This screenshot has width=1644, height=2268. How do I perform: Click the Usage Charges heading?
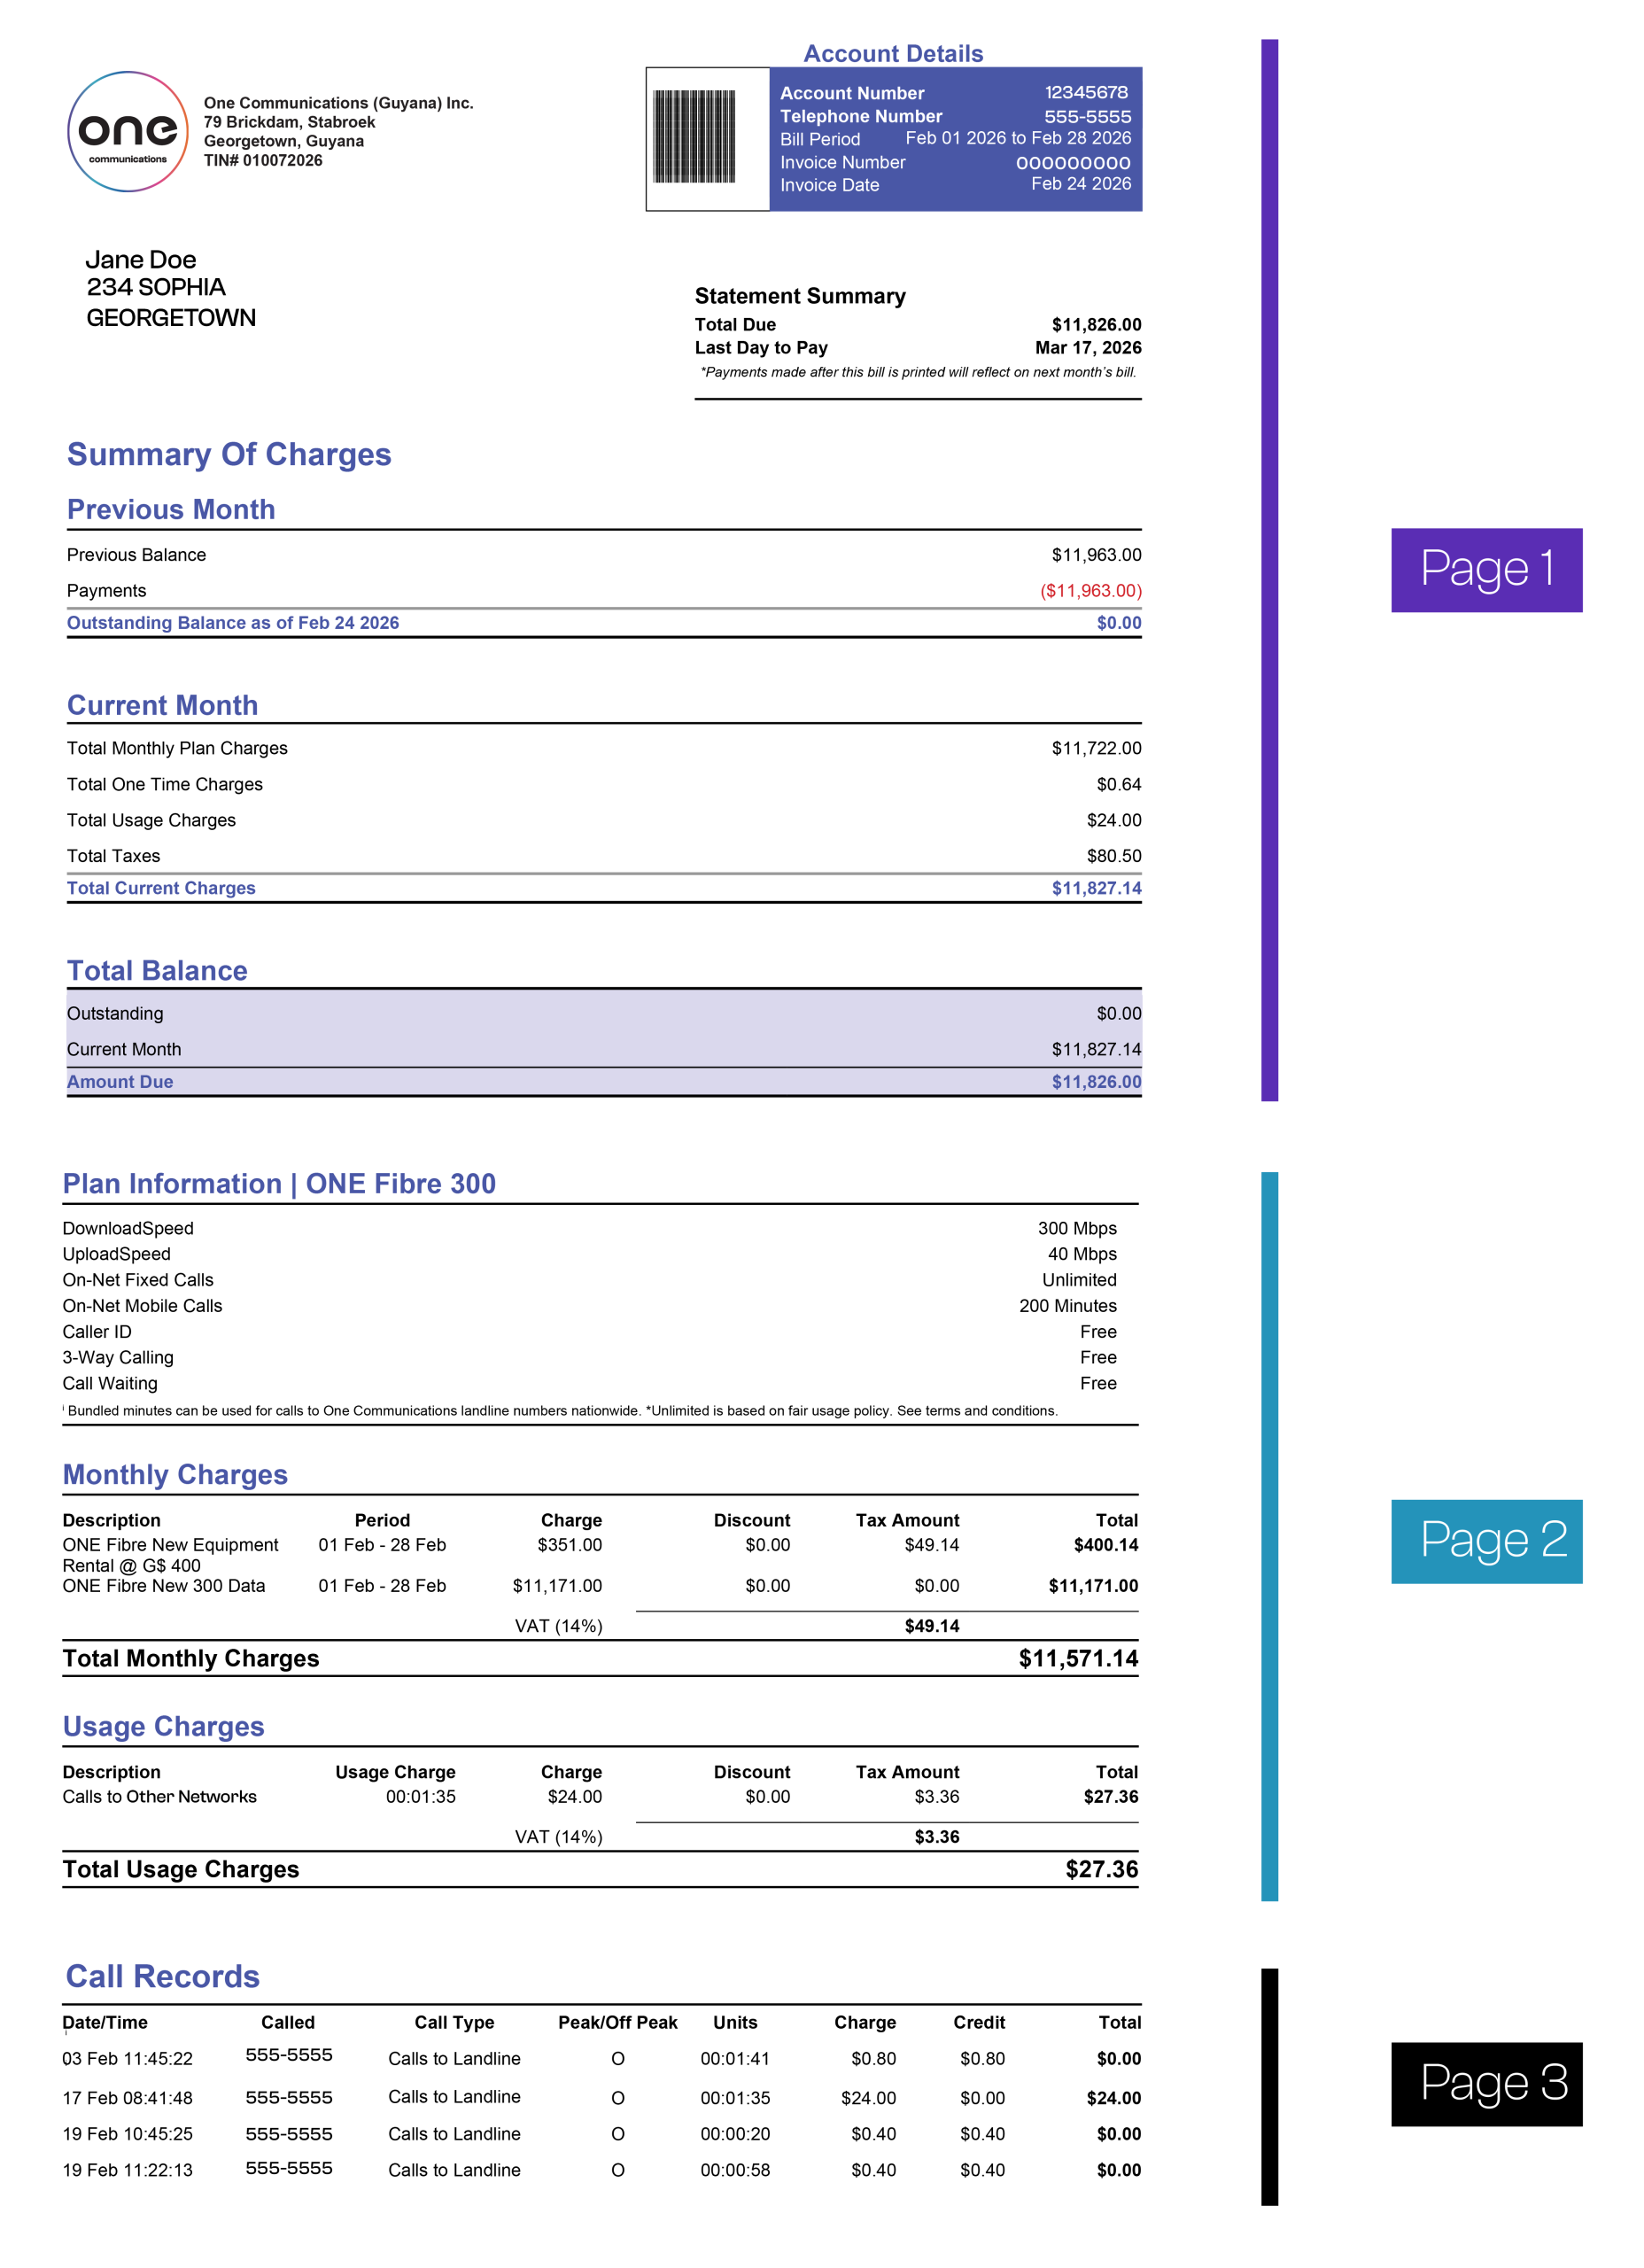coord(163,1726)
